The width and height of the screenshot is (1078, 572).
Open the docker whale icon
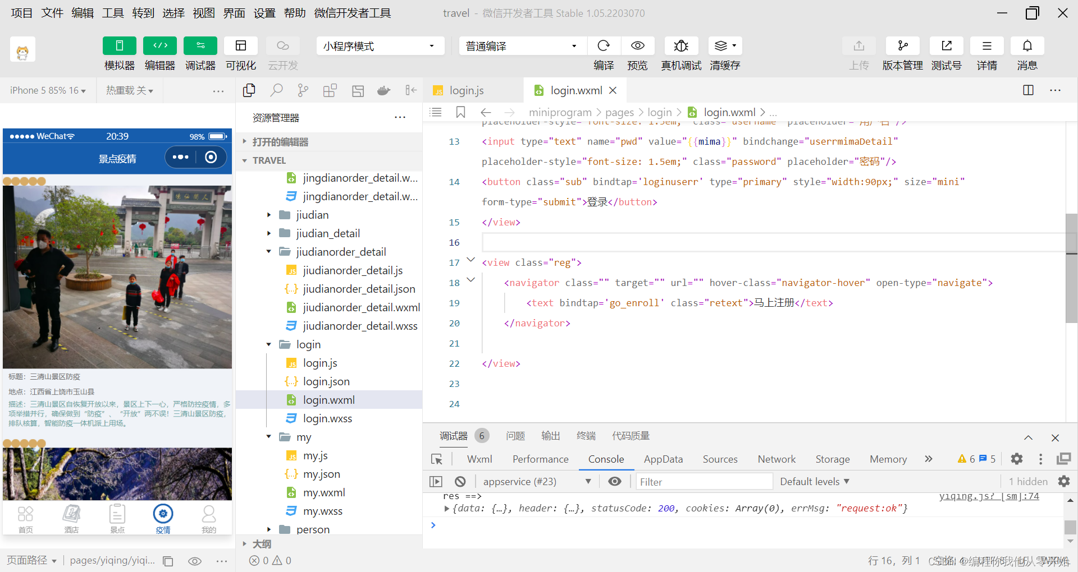384,90
